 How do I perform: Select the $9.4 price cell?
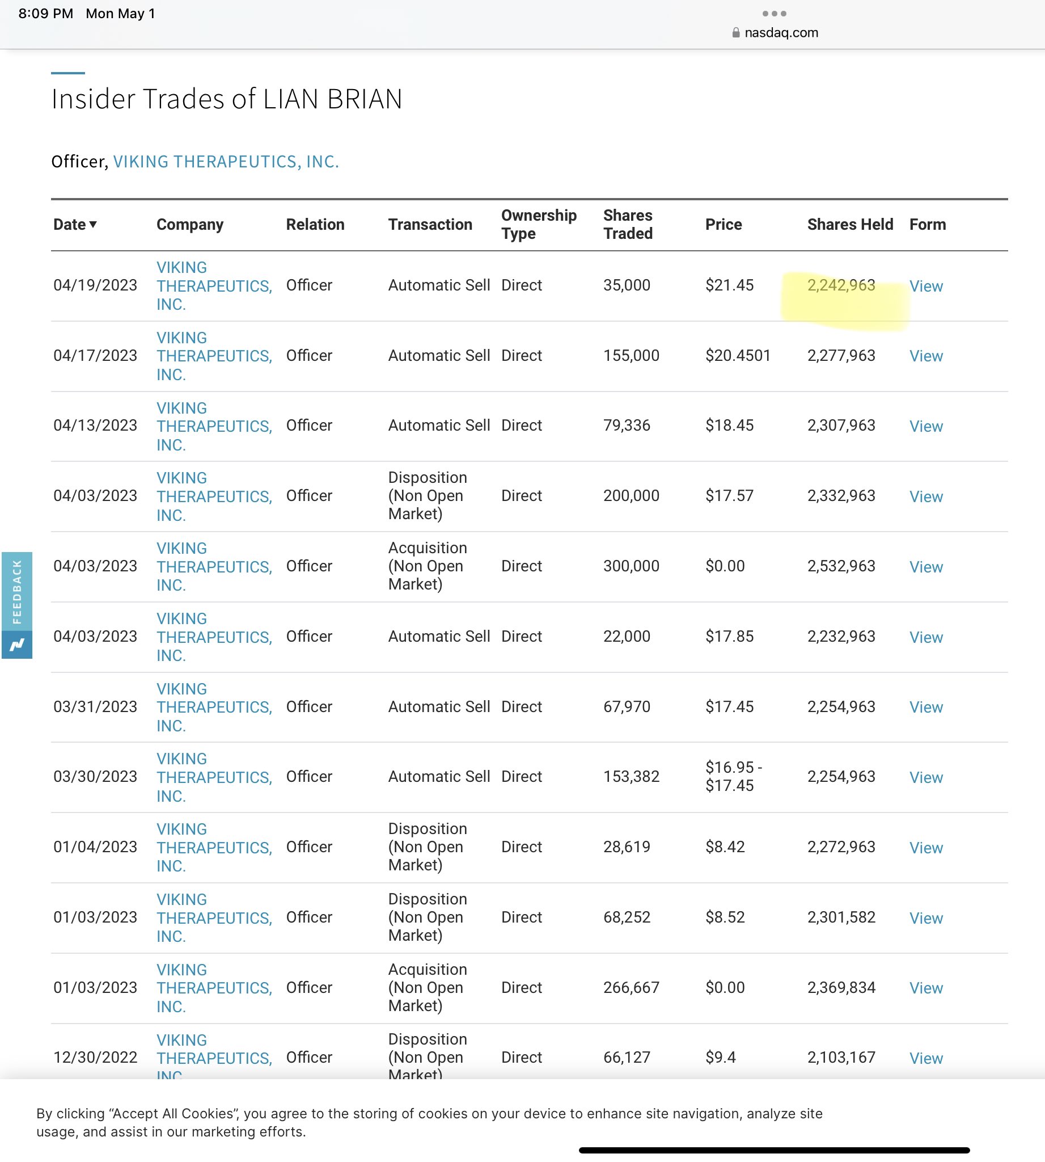pos(721,1058)
